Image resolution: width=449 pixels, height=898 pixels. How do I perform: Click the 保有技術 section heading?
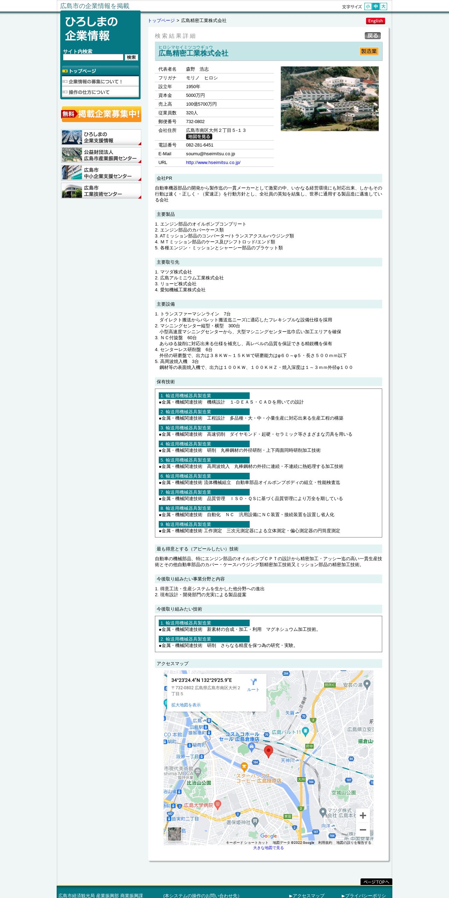pyautogui.click(x=268, y=382)
